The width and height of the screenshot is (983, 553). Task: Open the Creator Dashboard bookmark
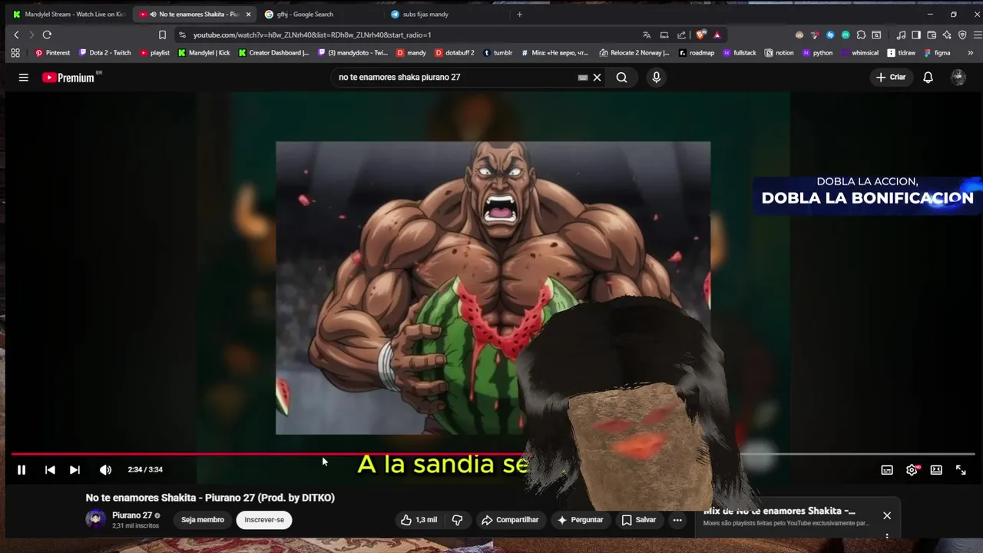273,53
